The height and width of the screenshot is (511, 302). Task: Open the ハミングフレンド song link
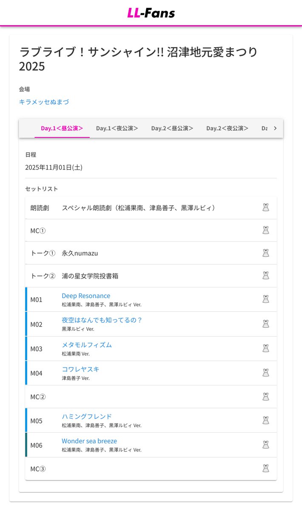87,416
